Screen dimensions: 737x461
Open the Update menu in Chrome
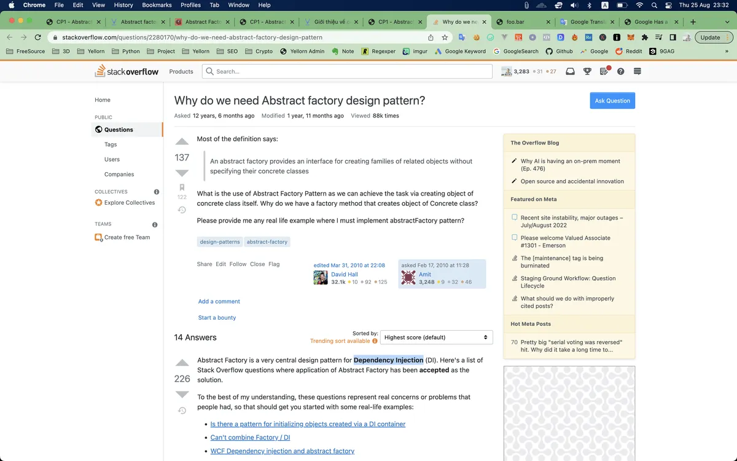[714, 37]
